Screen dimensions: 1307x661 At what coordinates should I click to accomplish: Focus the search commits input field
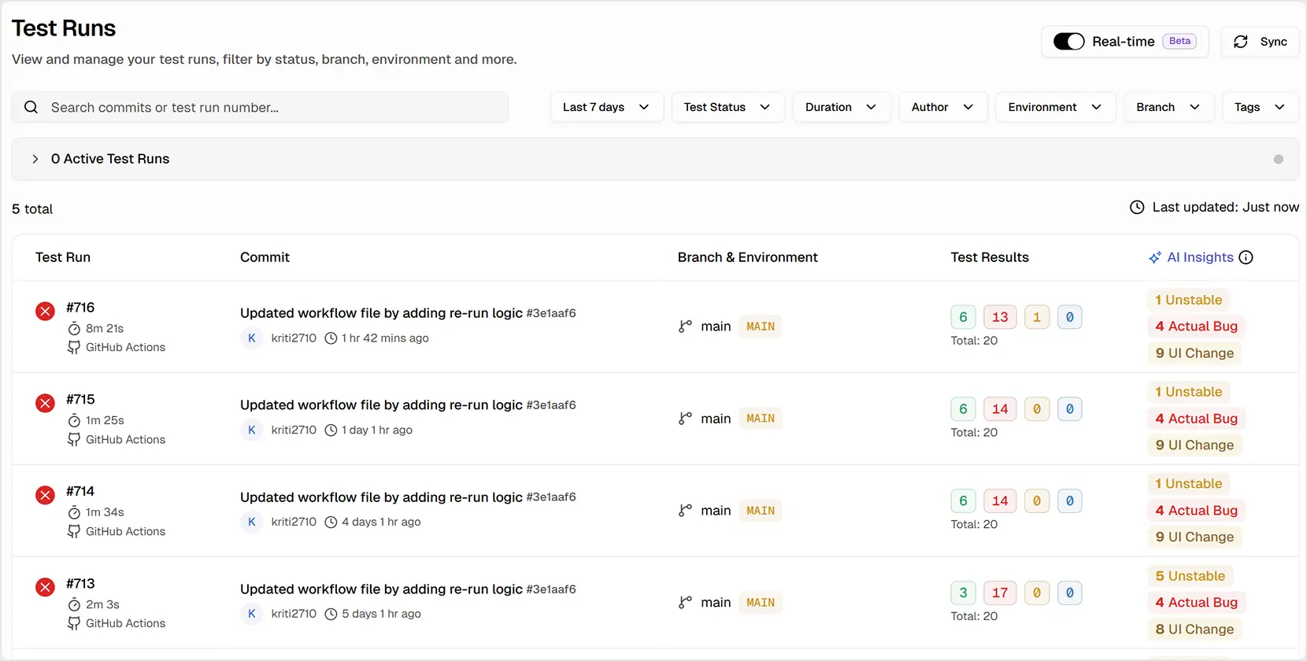click(260, 107)
